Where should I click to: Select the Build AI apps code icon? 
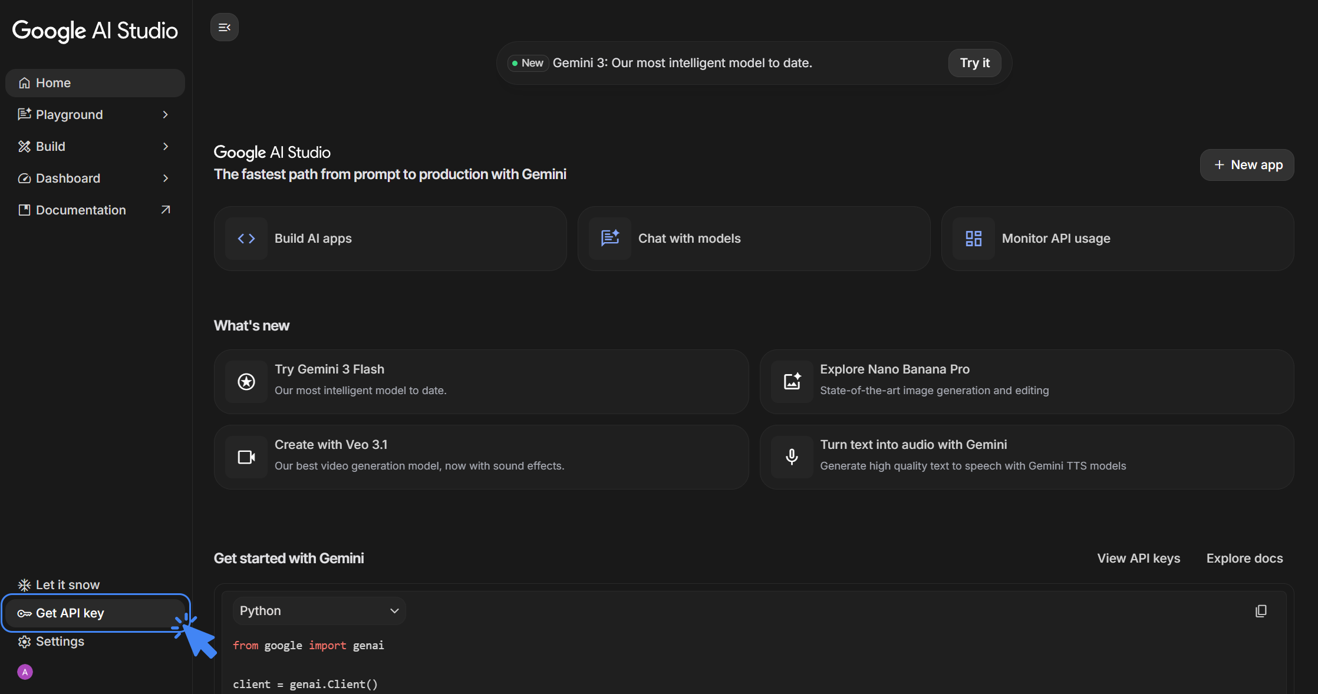click(x=246, y=239)
